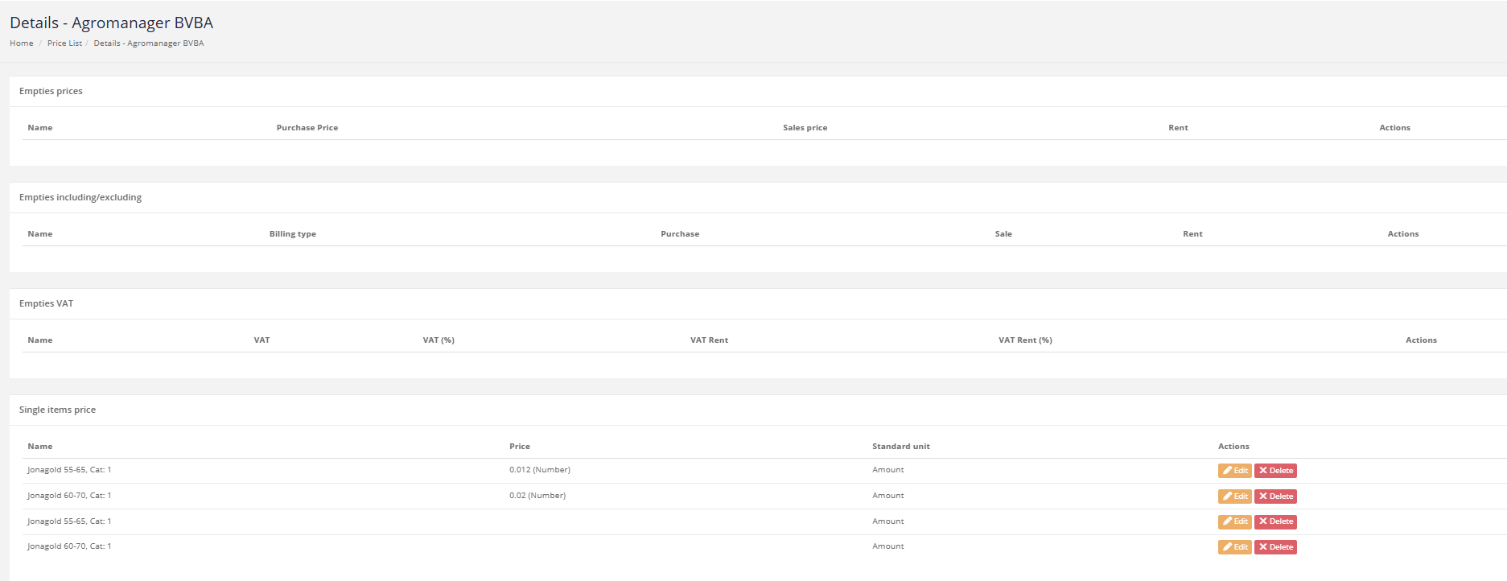Select the Single items price section heading
The image size is (1507, 581).
tap(57, 410)
